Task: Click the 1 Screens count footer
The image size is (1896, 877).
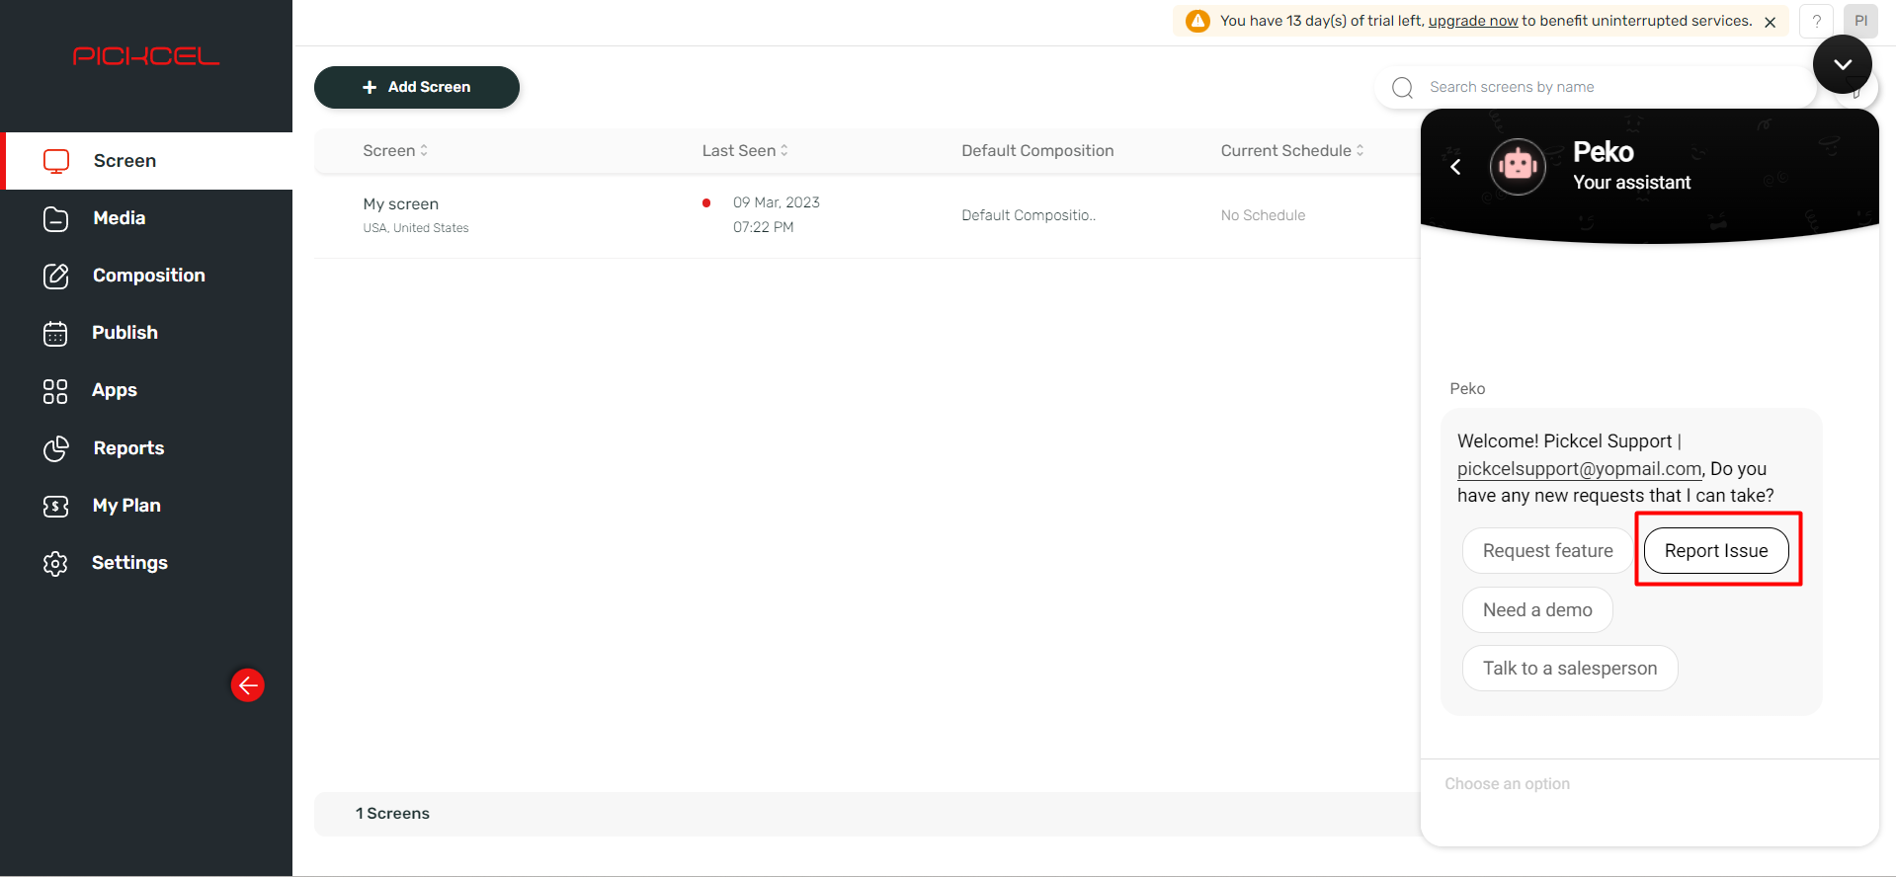Action: pyautogui.click(x=392, y=814)
